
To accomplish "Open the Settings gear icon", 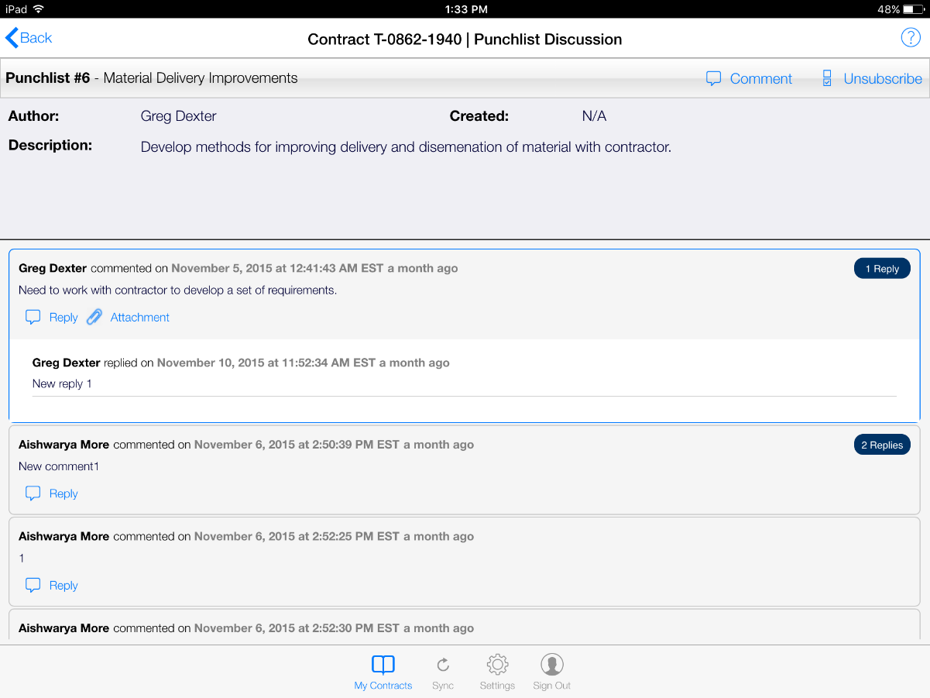I will 497,665.
